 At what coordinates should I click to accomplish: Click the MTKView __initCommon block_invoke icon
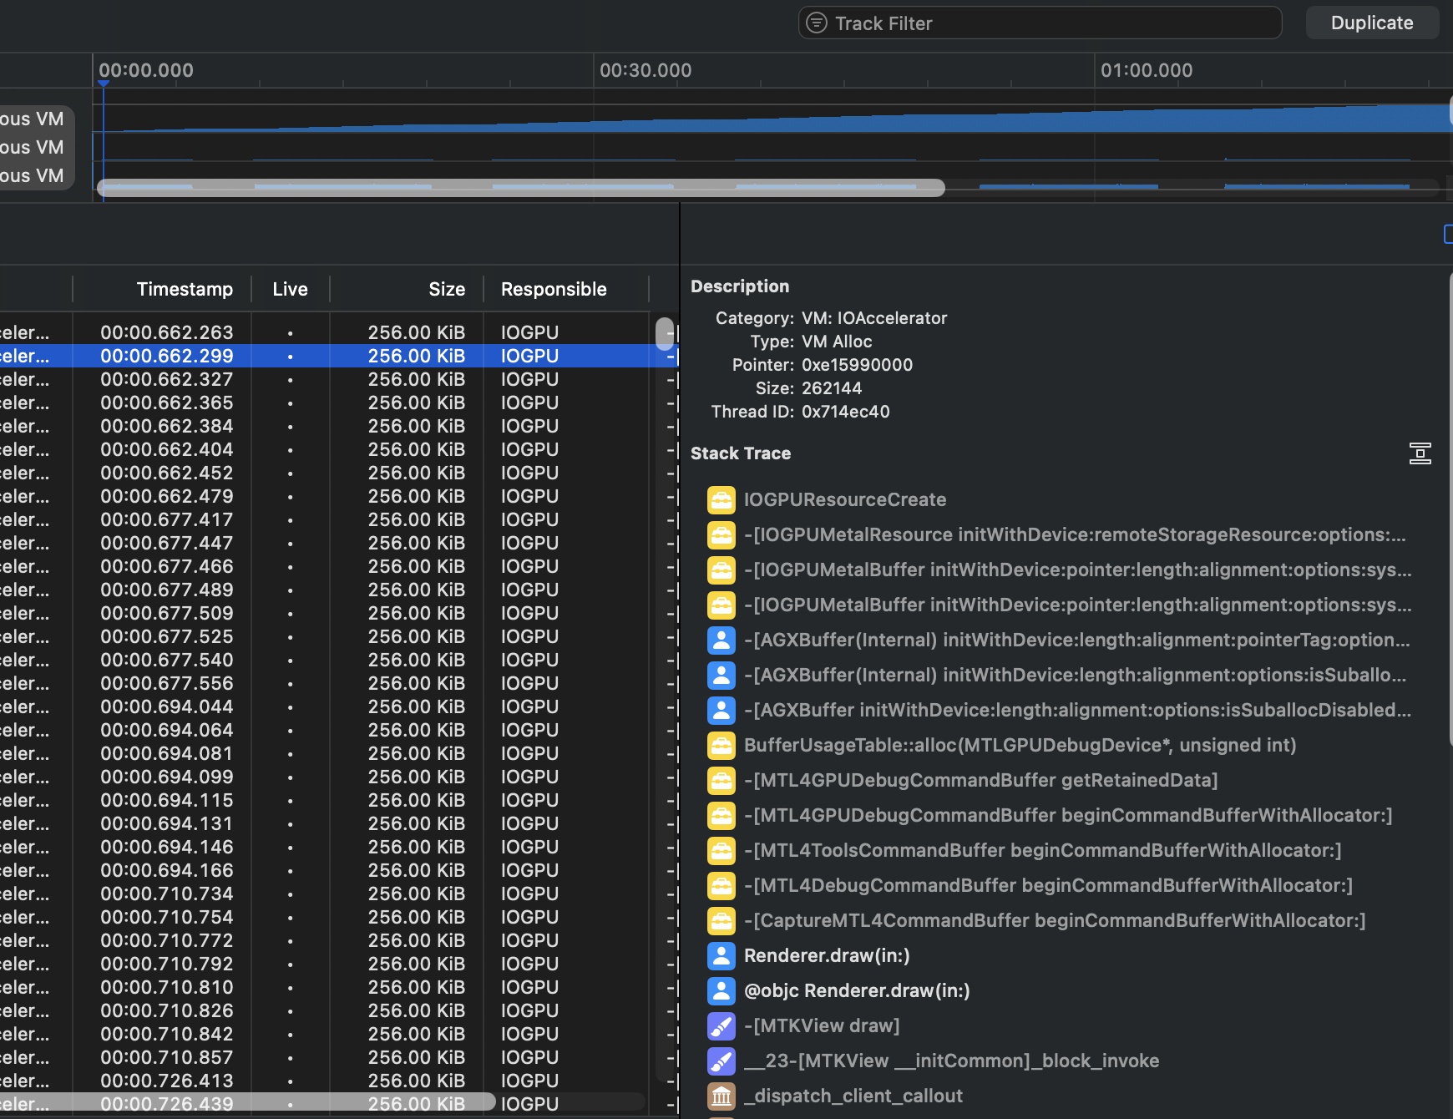click(721, 1061)
